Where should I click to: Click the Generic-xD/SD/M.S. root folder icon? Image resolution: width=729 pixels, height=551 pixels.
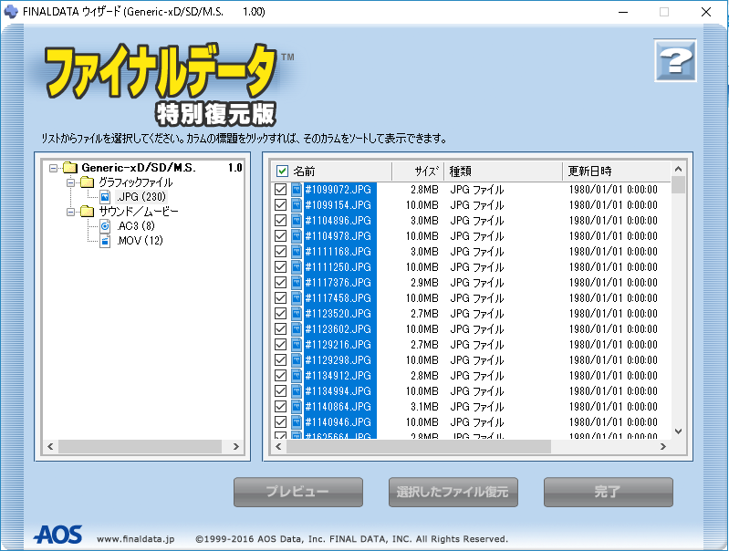[69, 167]
